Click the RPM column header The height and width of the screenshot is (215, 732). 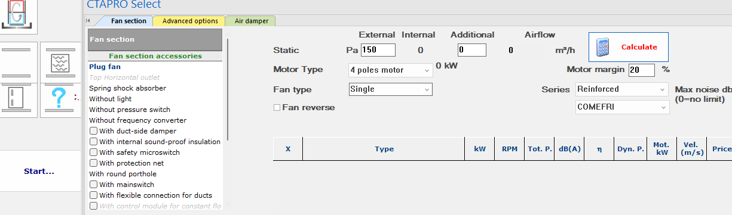click(x=510, y=149)
